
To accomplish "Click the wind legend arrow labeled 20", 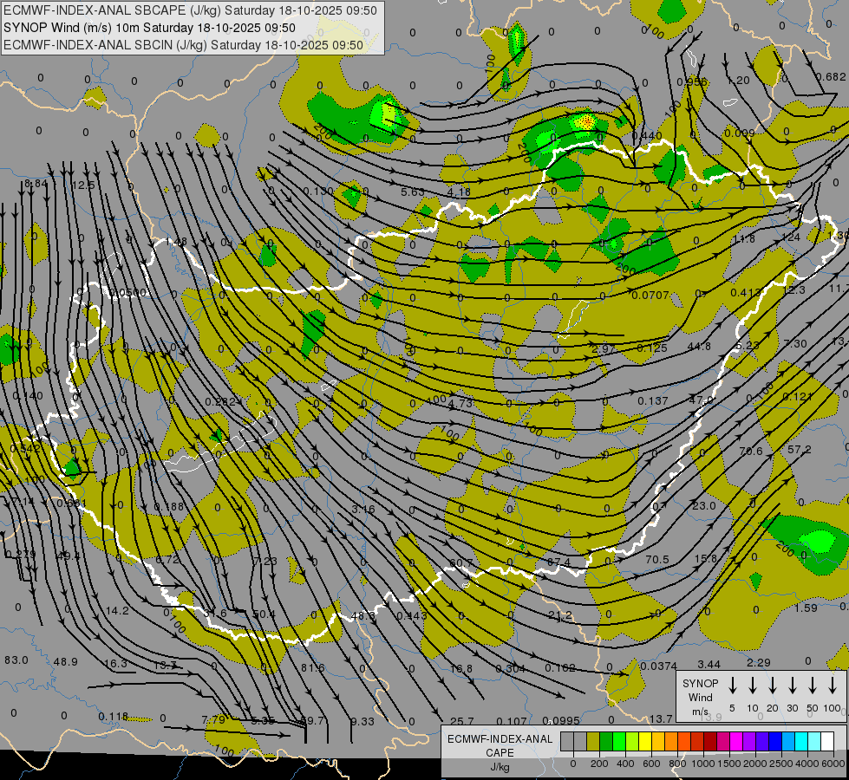I will [772, 685].
